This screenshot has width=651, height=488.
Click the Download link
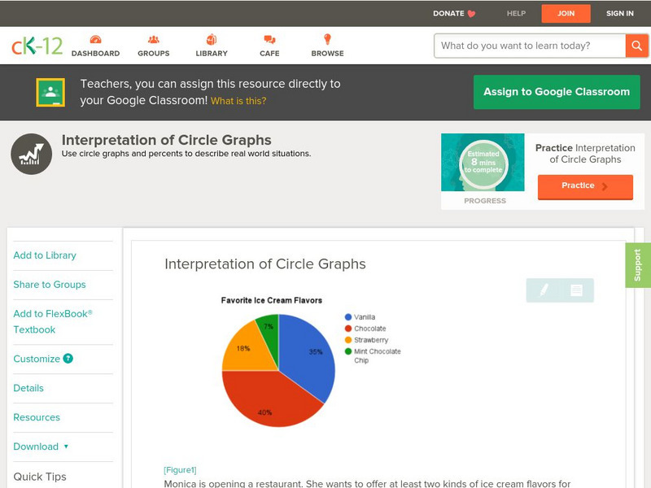[36, 447]
